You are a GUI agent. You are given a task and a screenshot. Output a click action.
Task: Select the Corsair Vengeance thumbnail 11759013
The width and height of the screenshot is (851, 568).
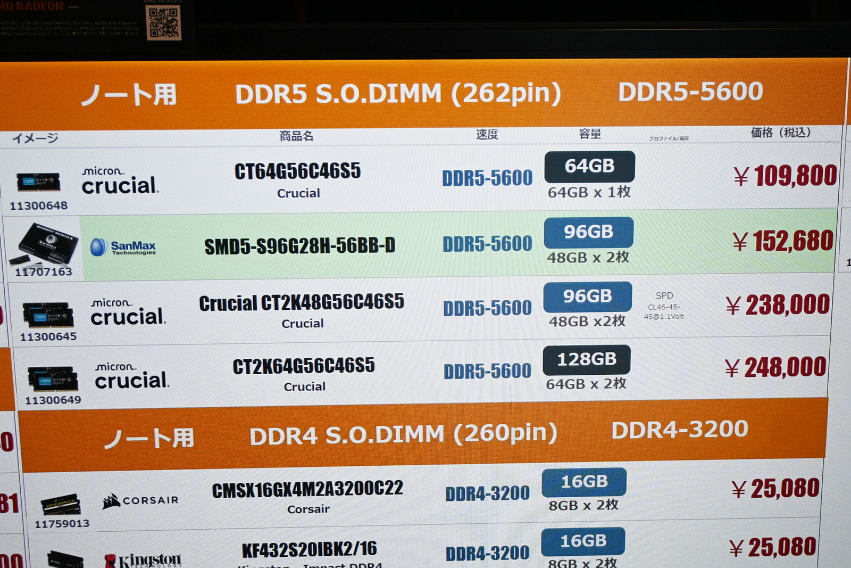tap(61, 505)
